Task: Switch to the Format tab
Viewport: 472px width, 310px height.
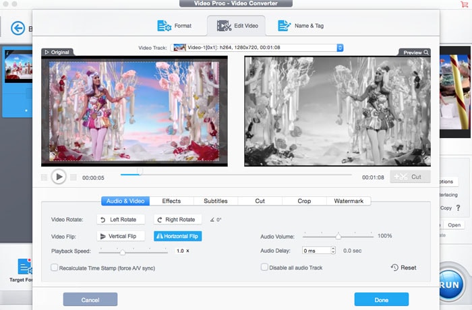Action: 174,26
